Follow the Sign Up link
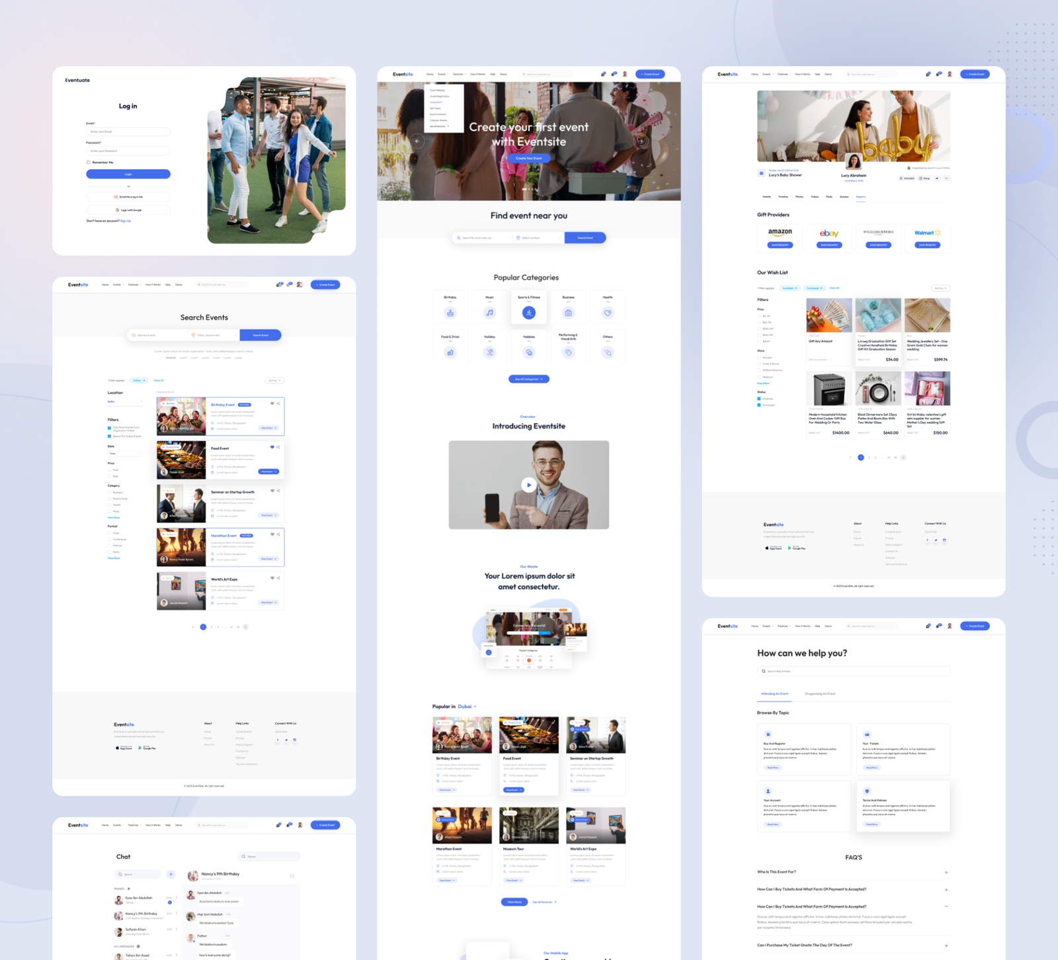The image size is (1058, 960). [126, 221]
